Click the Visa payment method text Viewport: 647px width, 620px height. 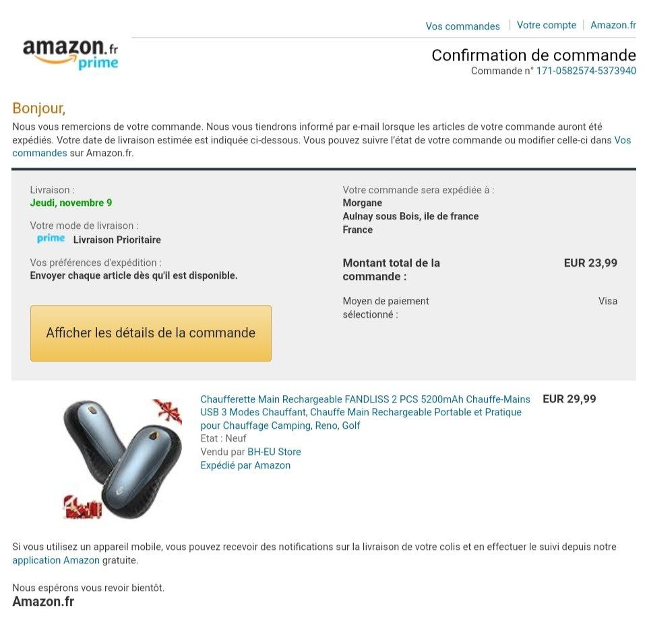[607, 301]
